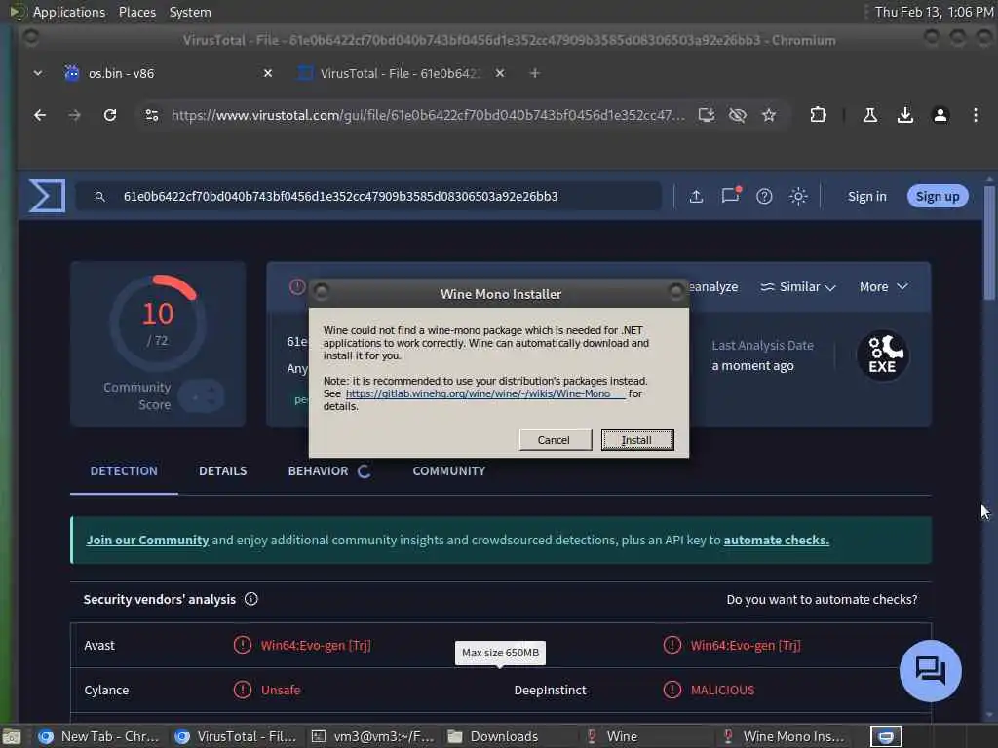
Task: Click the 10/72 detection score gauge
Action: (x=157, y=323)
